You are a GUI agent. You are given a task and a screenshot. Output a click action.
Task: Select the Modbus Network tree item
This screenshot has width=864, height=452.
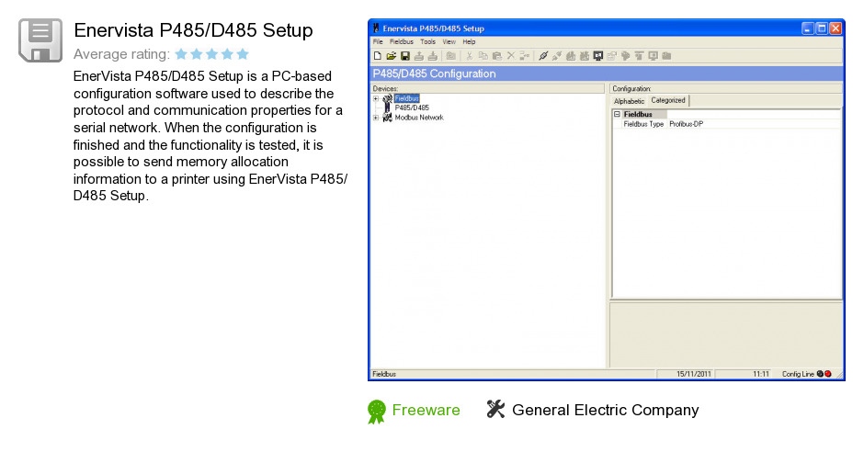pos(419,118)
